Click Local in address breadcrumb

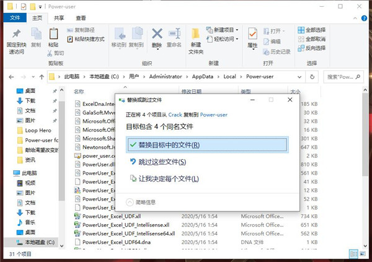pos(229,77)
